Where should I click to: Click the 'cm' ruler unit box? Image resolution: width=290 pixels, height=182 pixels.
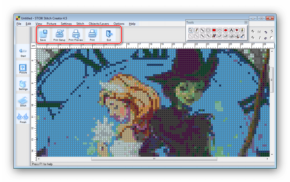point(34,46)
